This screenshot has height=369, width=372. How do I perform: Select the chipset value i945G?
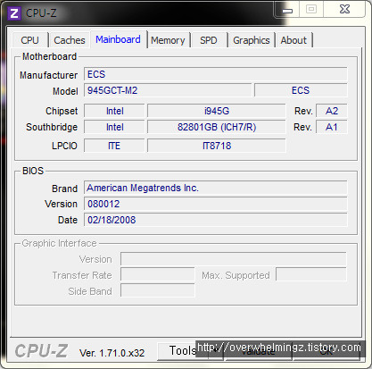coord(217,111)
